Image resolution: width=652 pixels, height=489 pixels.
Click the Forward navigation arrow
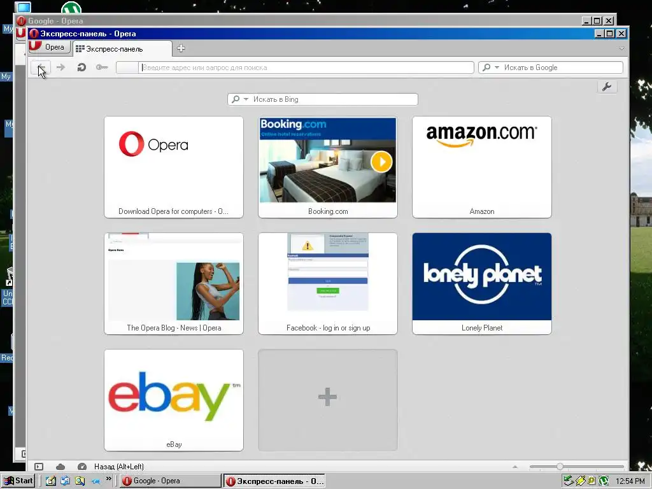60,67
